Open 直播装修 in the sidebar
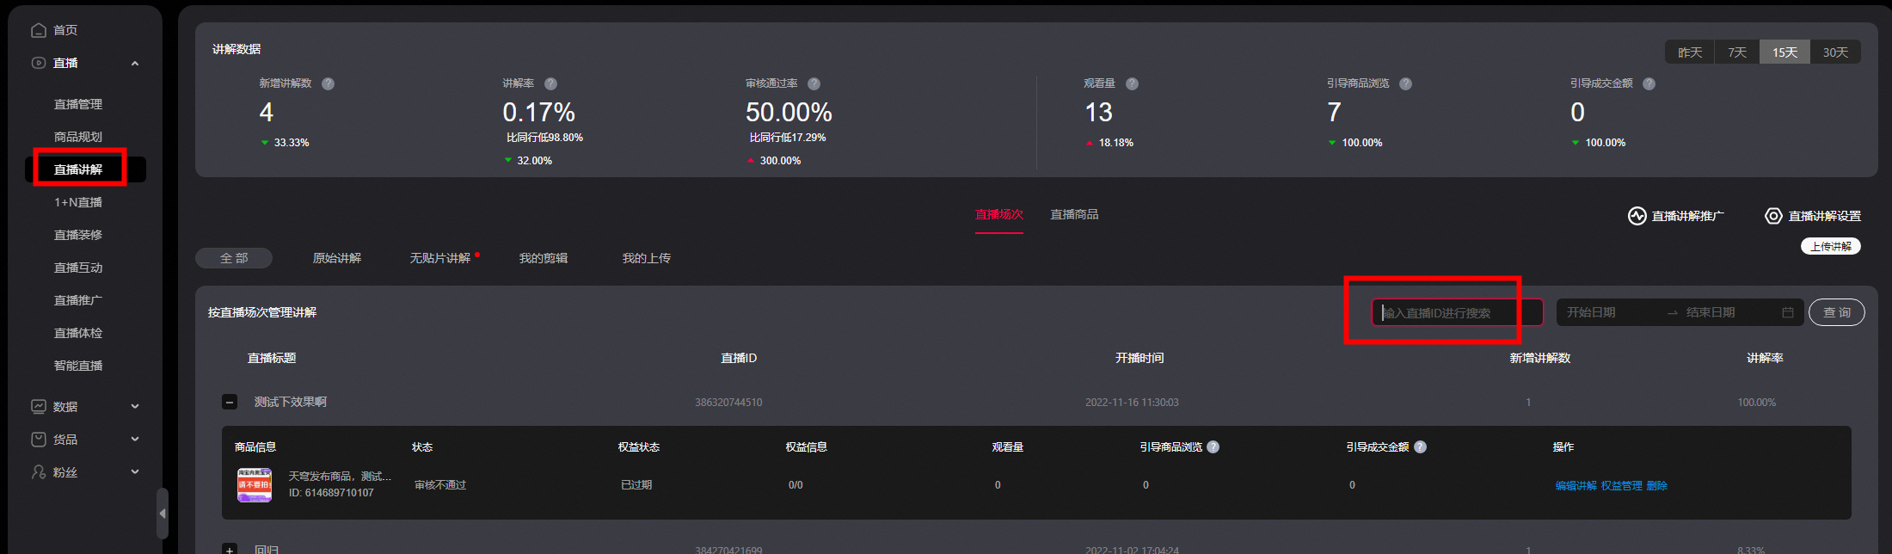The height and width of the screenshot is (554, 1892). [x=78, y=235]
